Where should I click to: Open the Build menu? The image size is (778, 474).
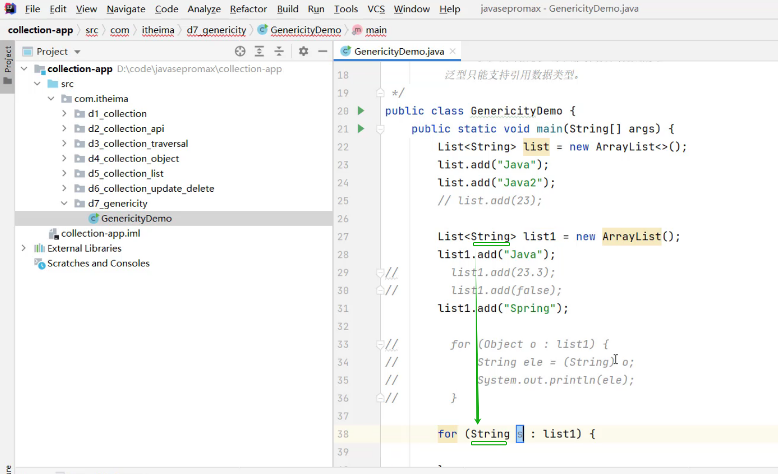point(288,9)
